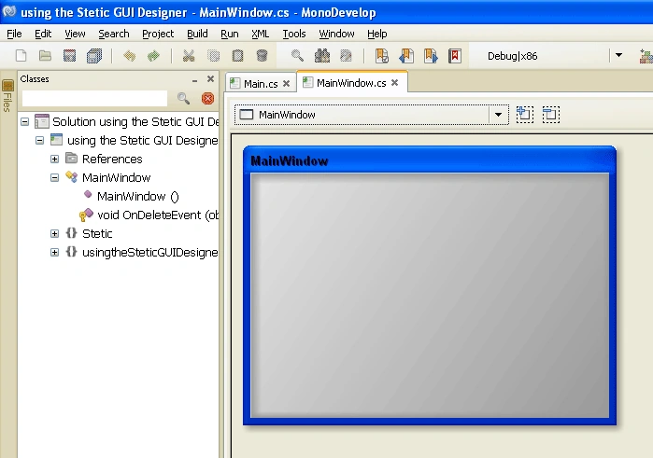
Task: Click the Save file toolbar icon
Action: [x=69, y=55]
